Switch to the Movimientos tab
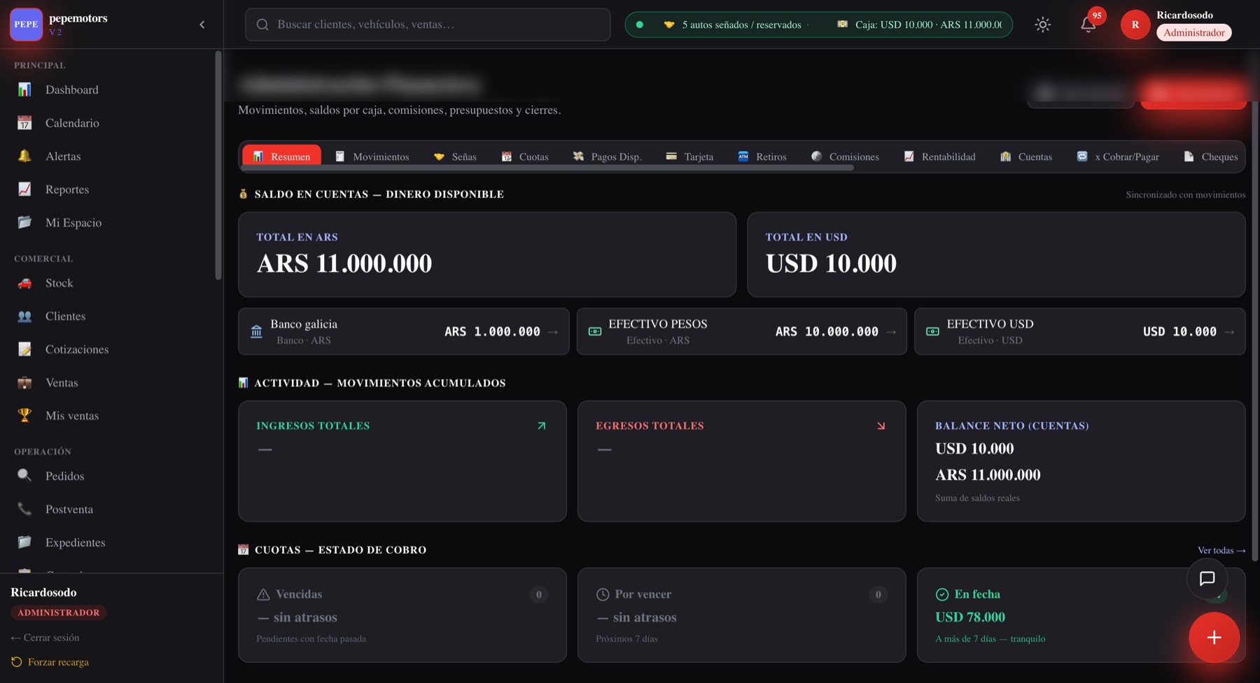 coord(372,157)
